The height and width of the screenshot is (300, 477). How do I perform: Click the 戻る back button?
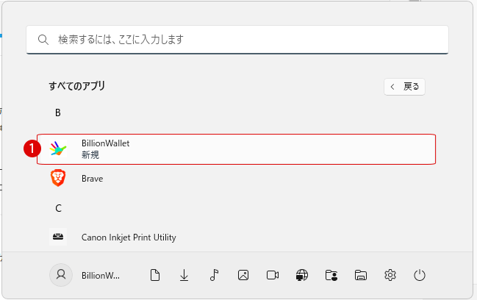tap(404, 87)
